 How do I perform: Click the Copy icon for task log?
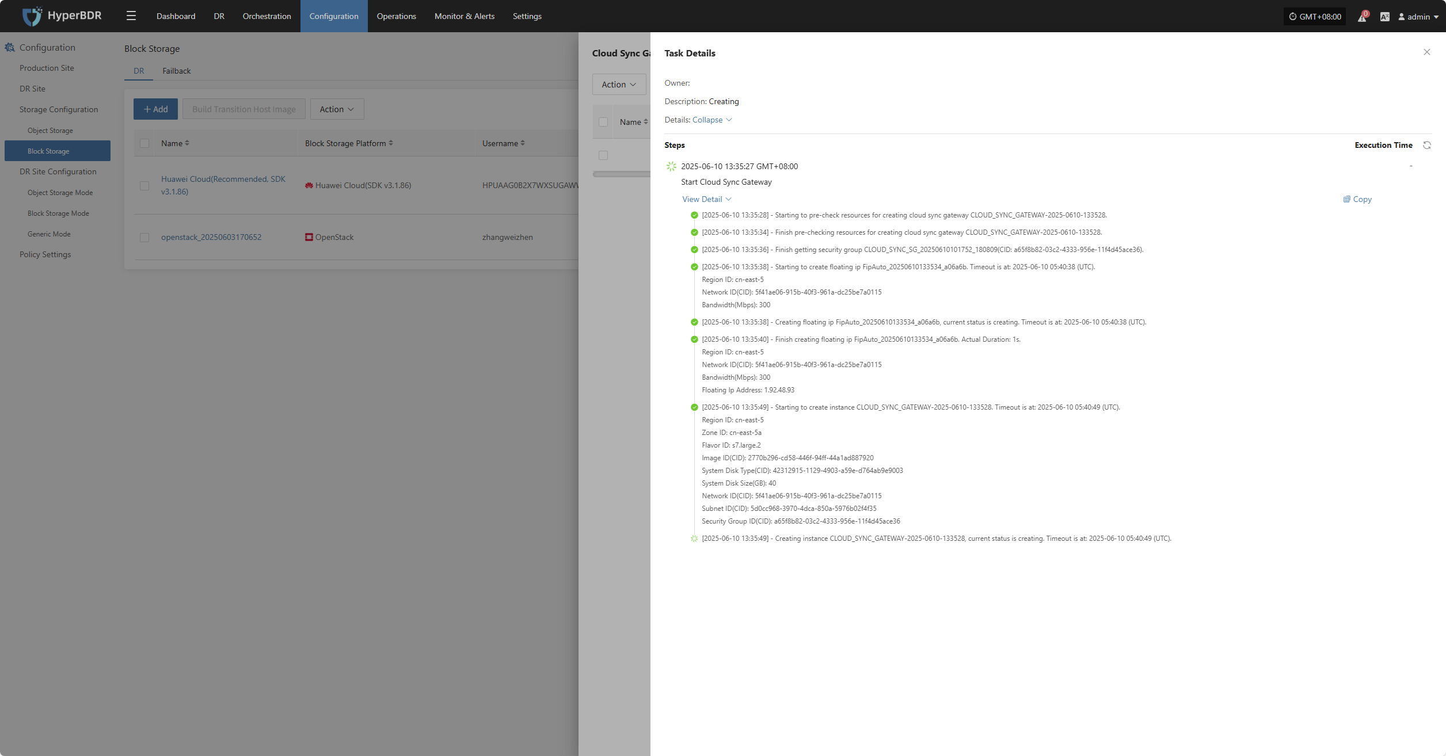coord(1347,199)
